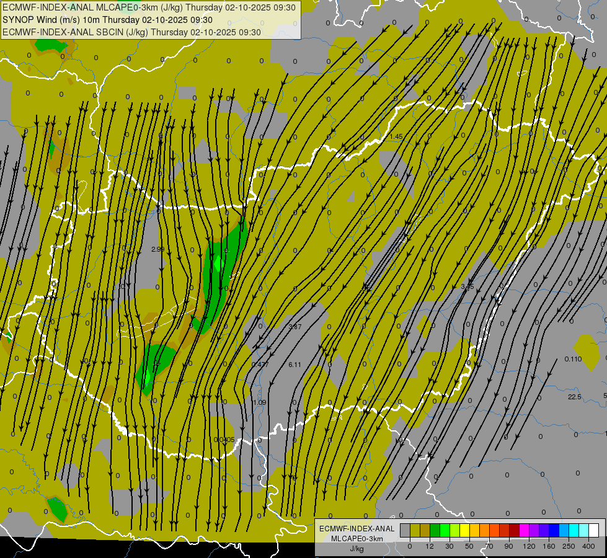Viewport: 607px width, 558px height.
Task: Select the bright green legend swatch
Action: [445, 531]
